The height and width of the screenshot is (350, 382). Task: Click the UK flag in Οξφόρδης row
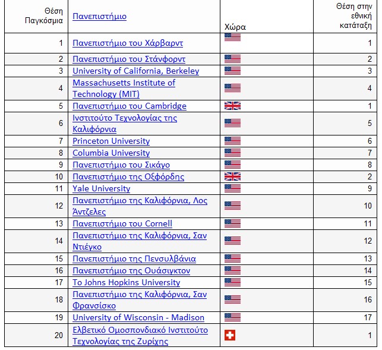pos(232,176)
